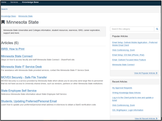Open State Employee Self Service article
This screenshot has width=162, height=121.
[19, 91]
